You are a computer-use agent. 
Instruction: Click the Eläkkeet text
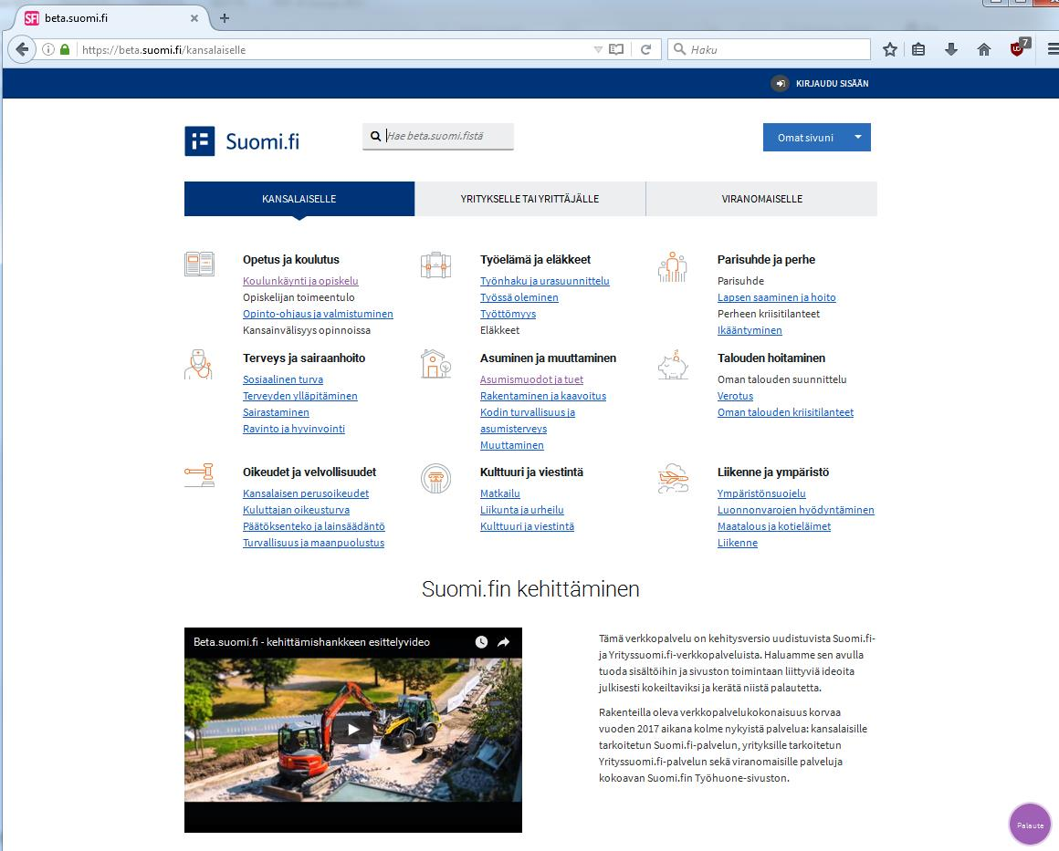[499, 331]
